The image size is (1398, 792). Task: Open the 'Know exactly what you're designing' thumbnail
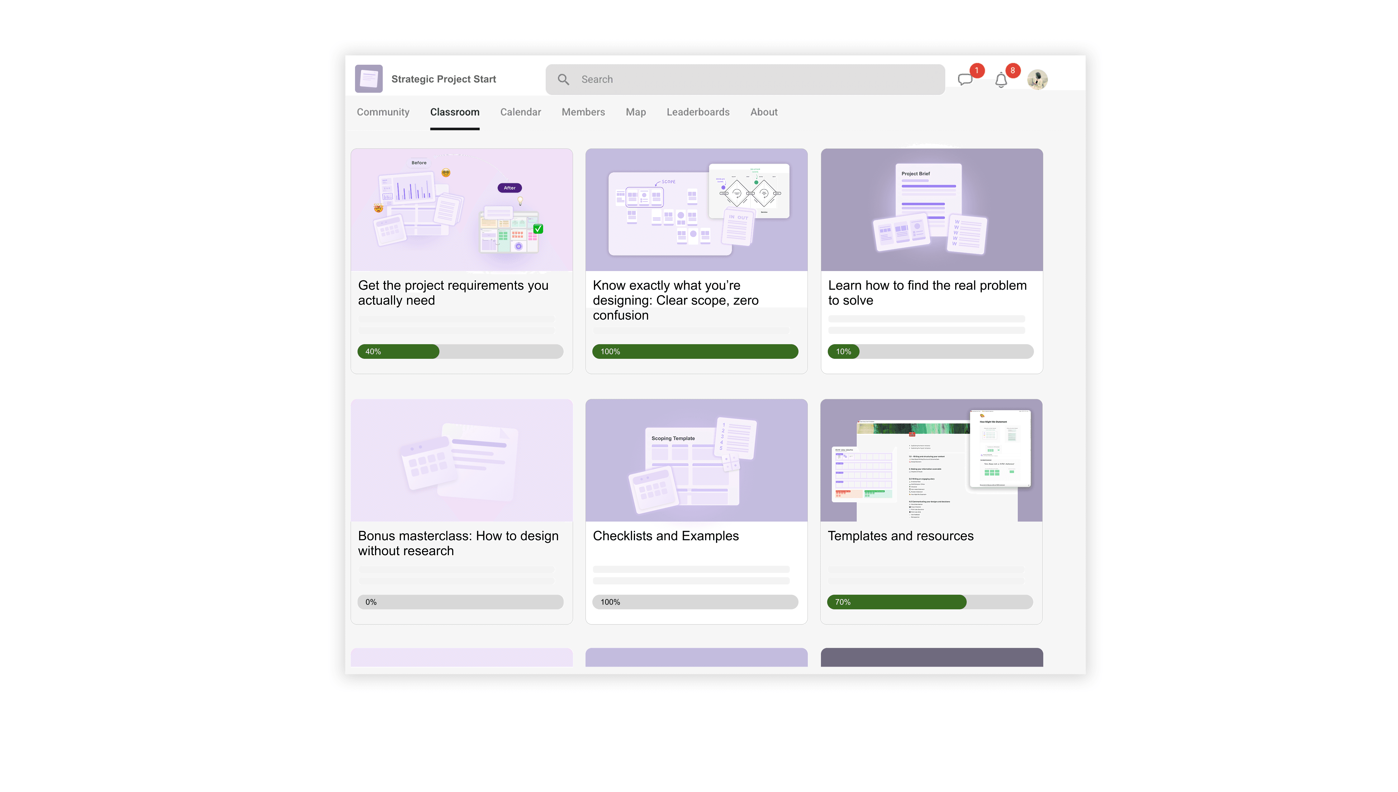tap(696, 210)
